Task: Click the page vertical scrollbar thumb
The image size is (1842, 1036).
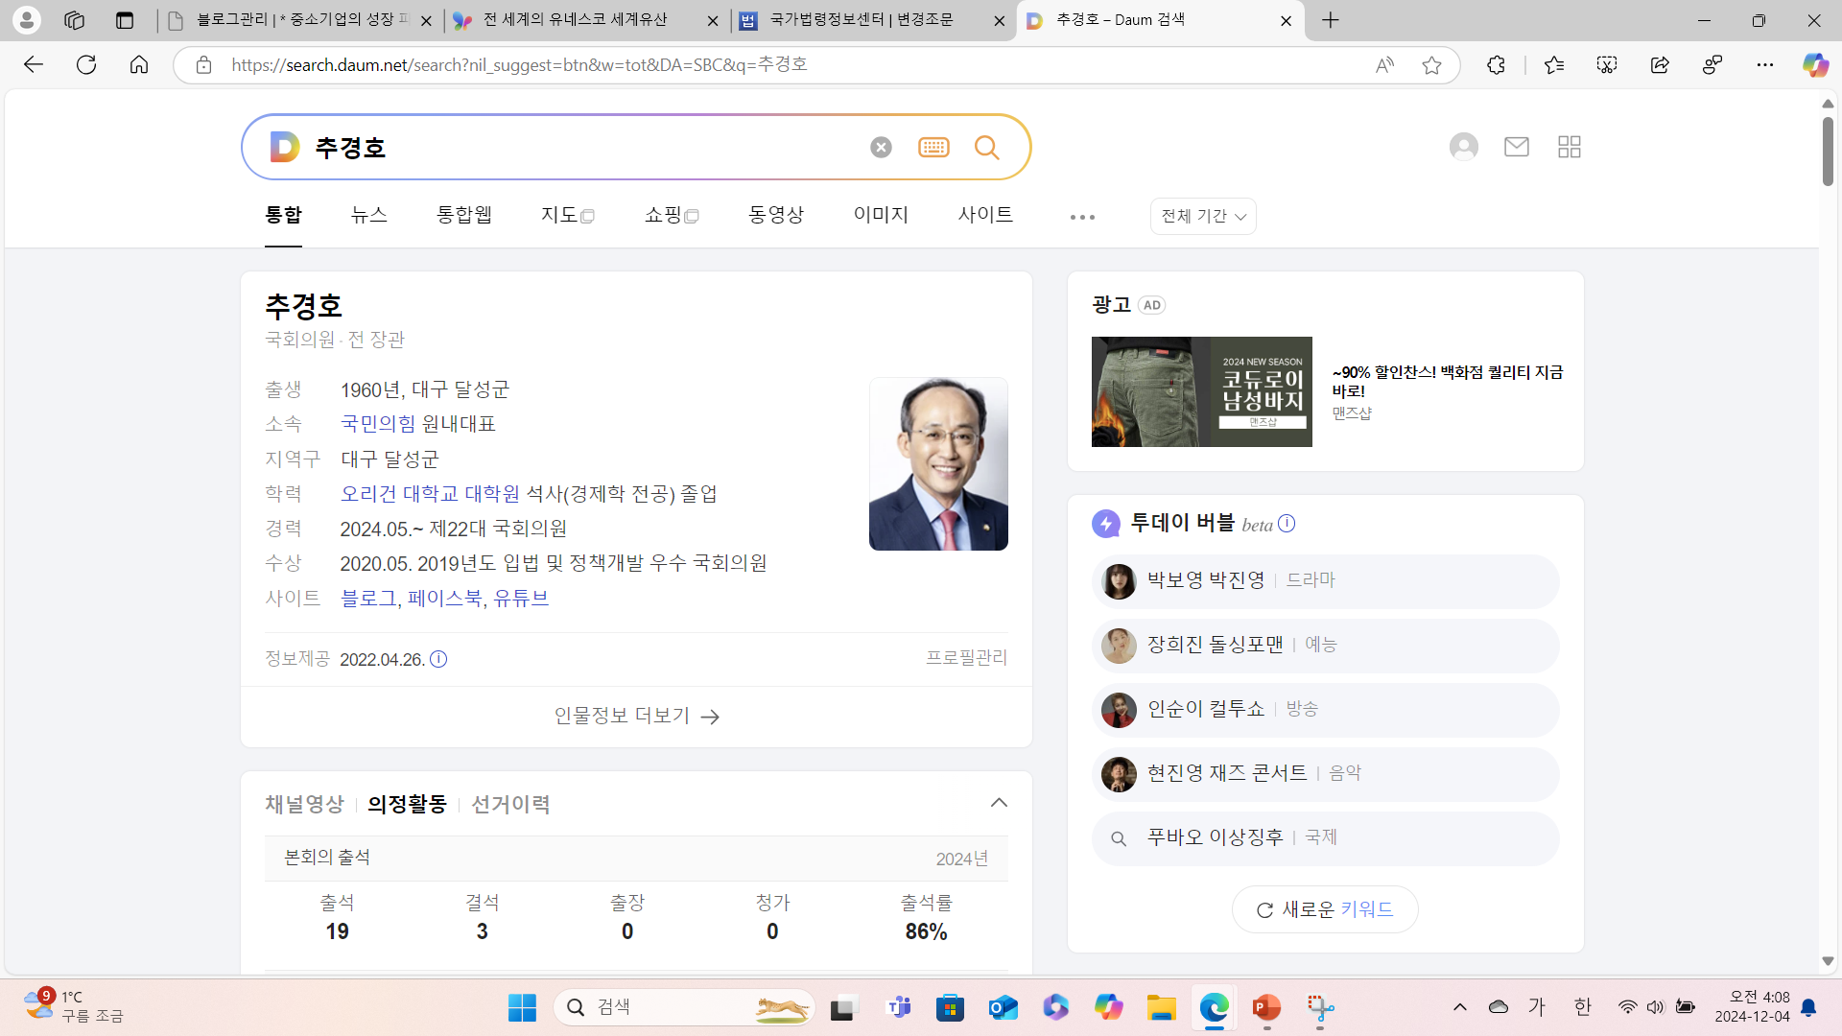Action: (x=1828, y=151)
